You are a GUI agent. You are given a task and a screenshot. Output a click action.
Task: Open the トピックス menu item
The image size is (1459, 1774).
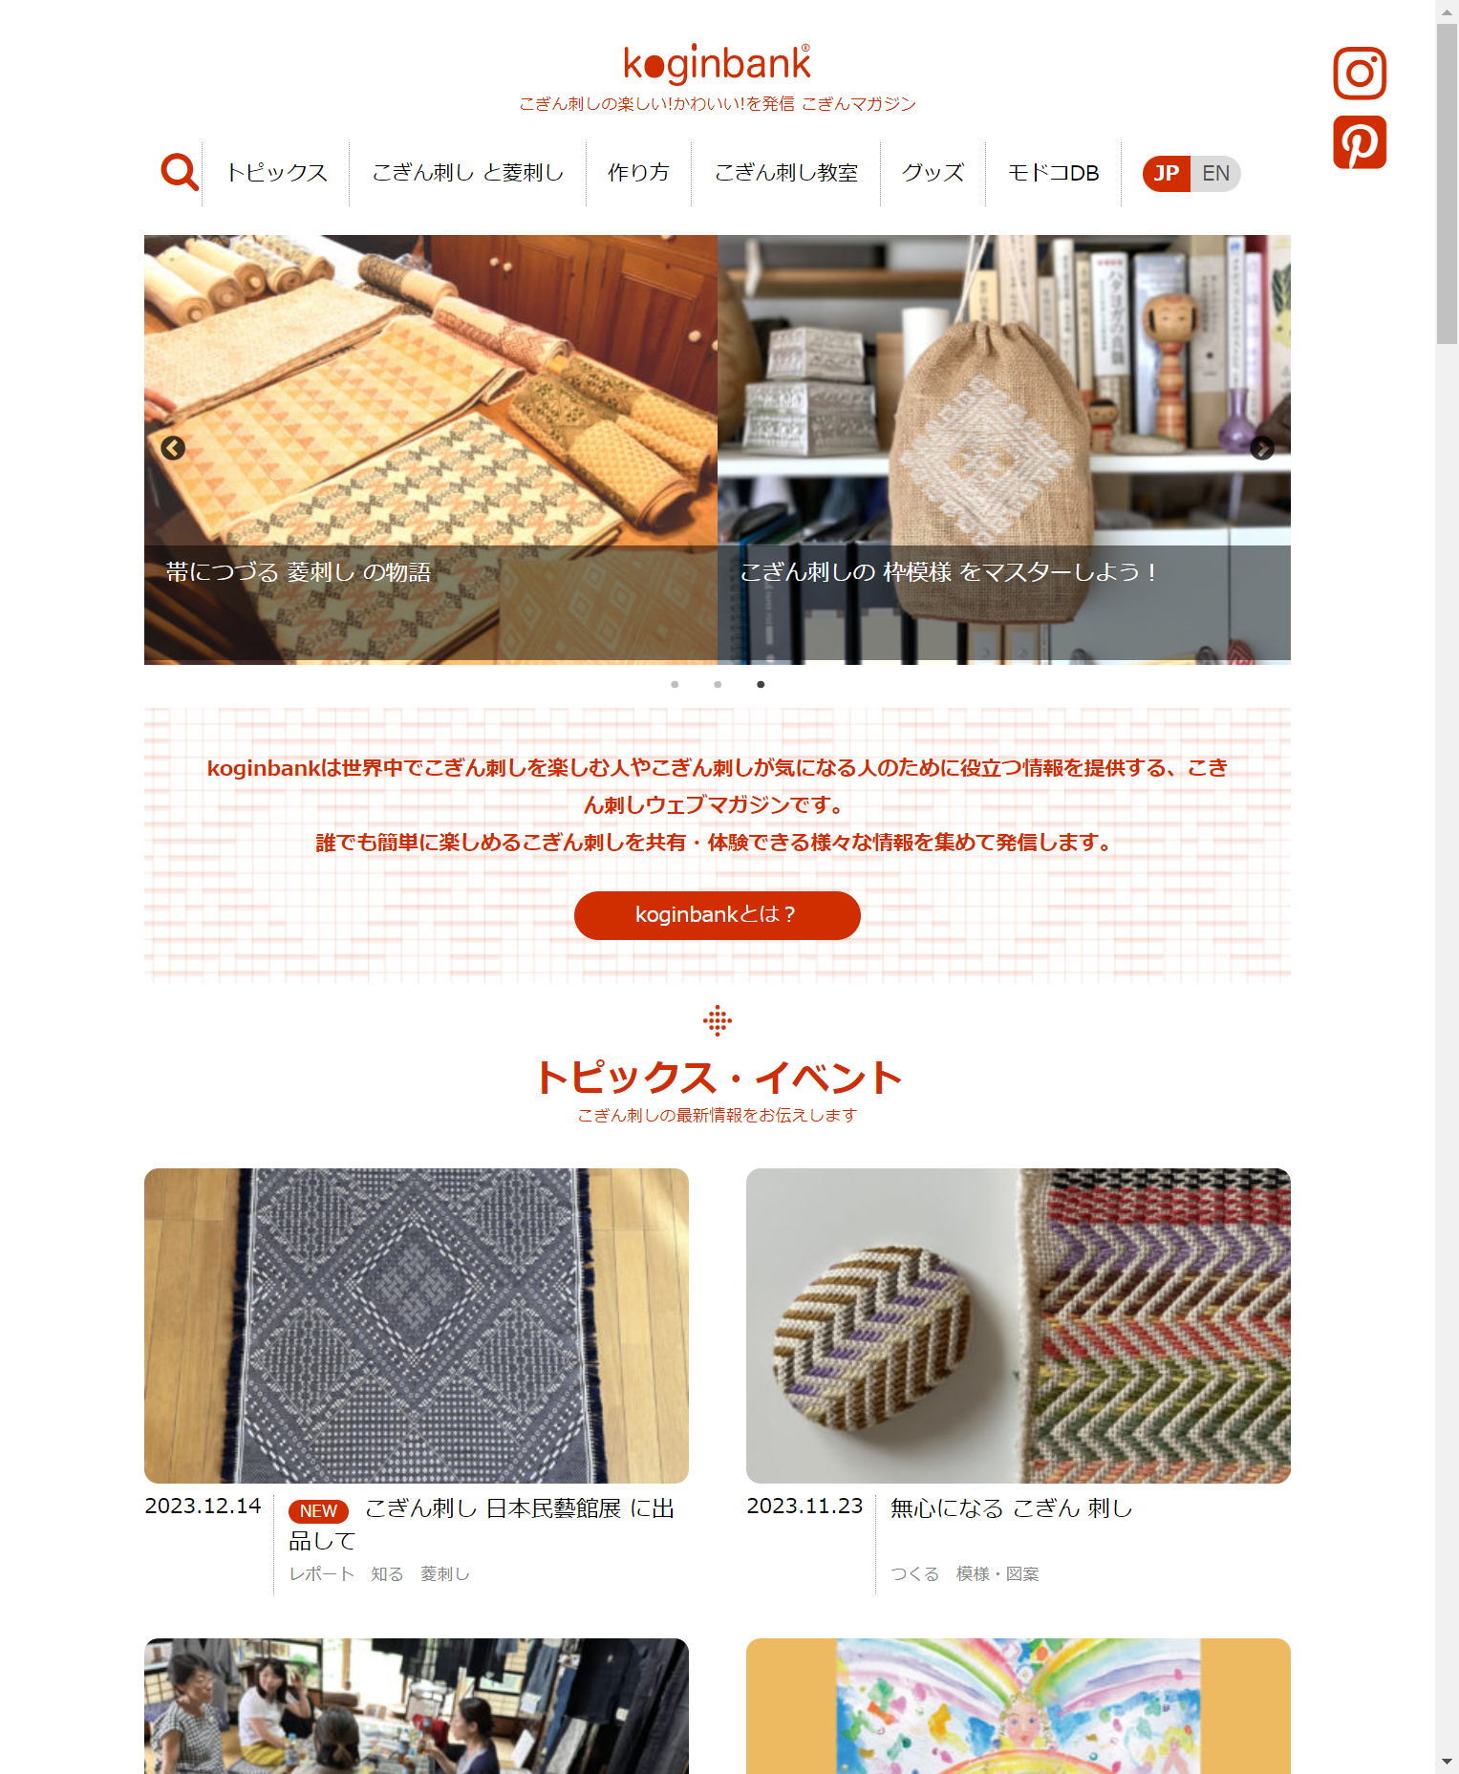(x=276, y=173)
